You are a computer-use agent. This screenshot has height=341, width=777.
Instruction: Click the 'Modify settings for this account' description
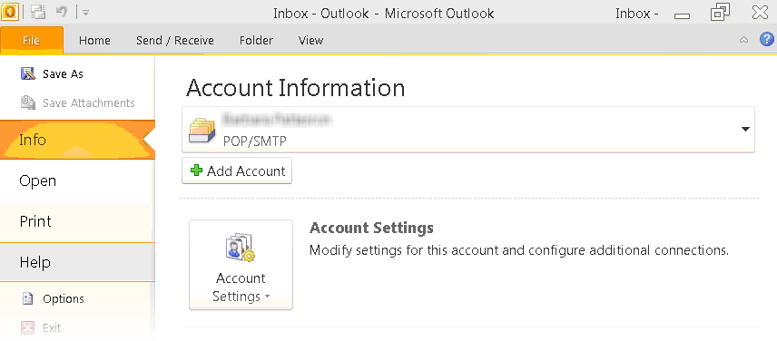(519, 250)
